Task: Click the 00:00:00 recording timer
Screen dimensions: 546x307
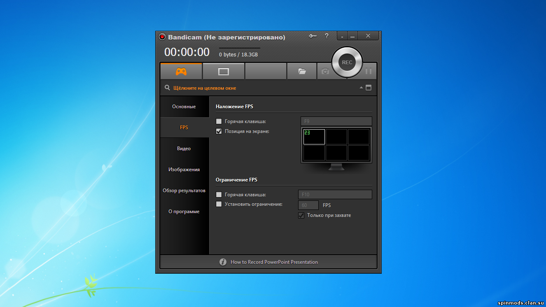Action: 187,52
